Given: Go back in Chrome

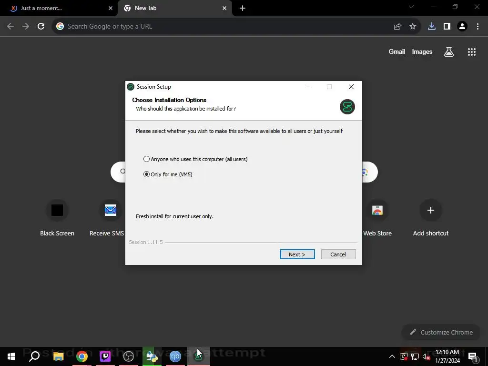Looking at the screenshot, I should [10, 27].
